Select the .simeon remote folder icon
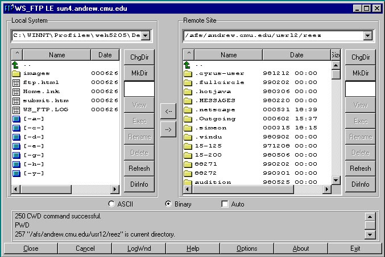 tap(188, 128)
